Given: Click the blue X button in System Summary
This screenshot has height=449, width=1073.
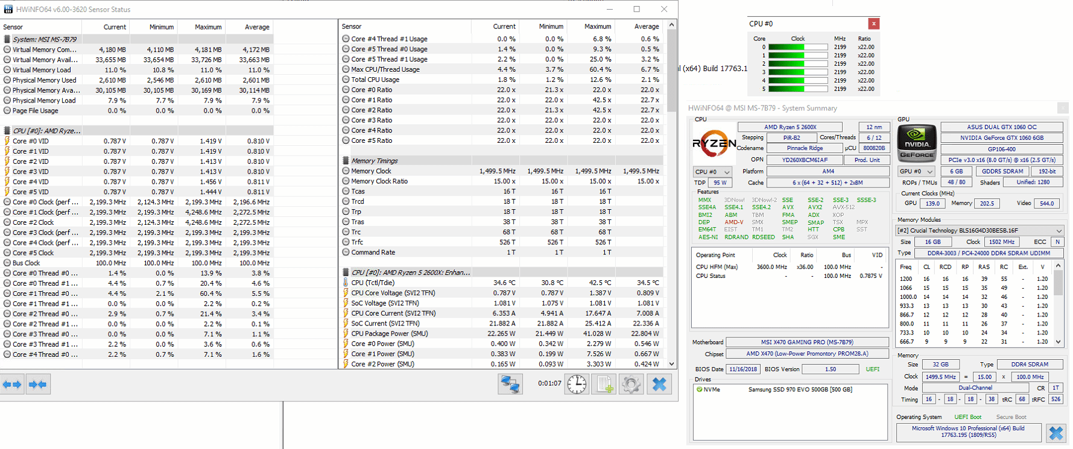Looking at the screenshot, I should pyautogui.click(x=1056, y=433).
